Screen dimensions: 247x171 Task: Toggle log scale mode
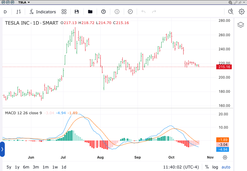tap(215, 167)
